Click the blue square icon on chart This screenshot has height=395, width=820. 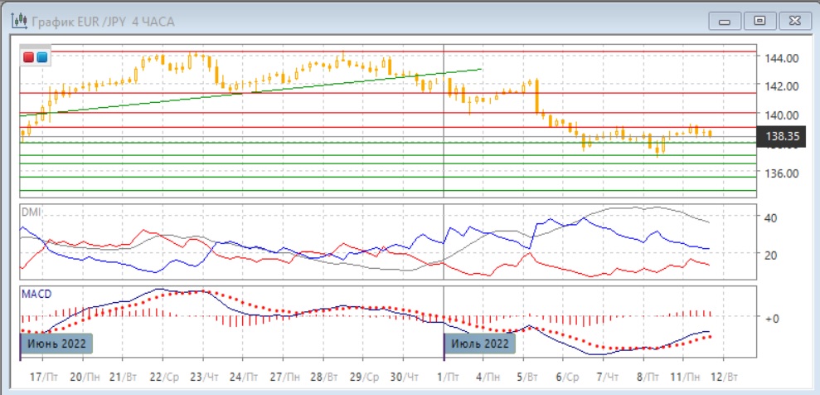[x=41, y=57]
